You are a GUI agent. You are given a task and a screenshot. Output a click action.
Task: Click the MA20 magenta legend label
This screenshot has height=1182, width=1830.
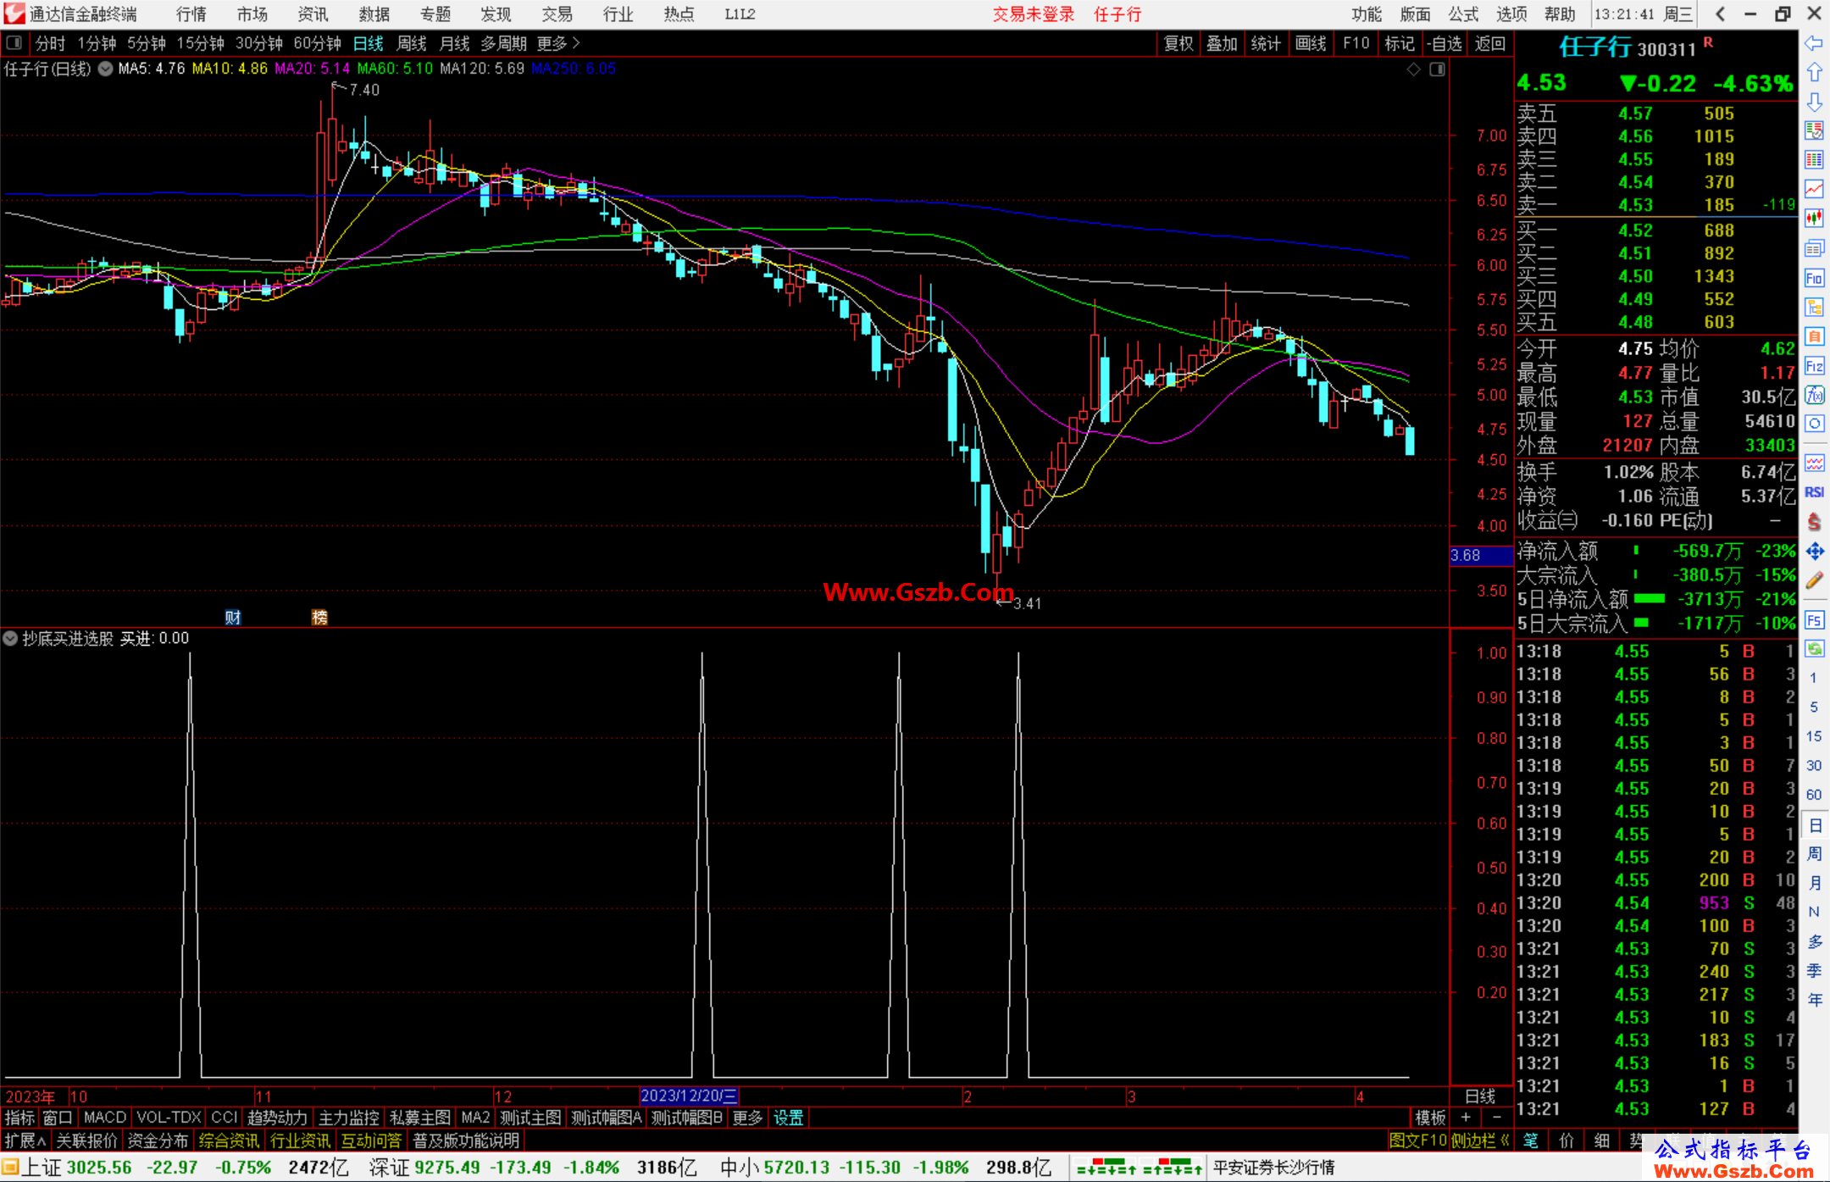[312, 69]
